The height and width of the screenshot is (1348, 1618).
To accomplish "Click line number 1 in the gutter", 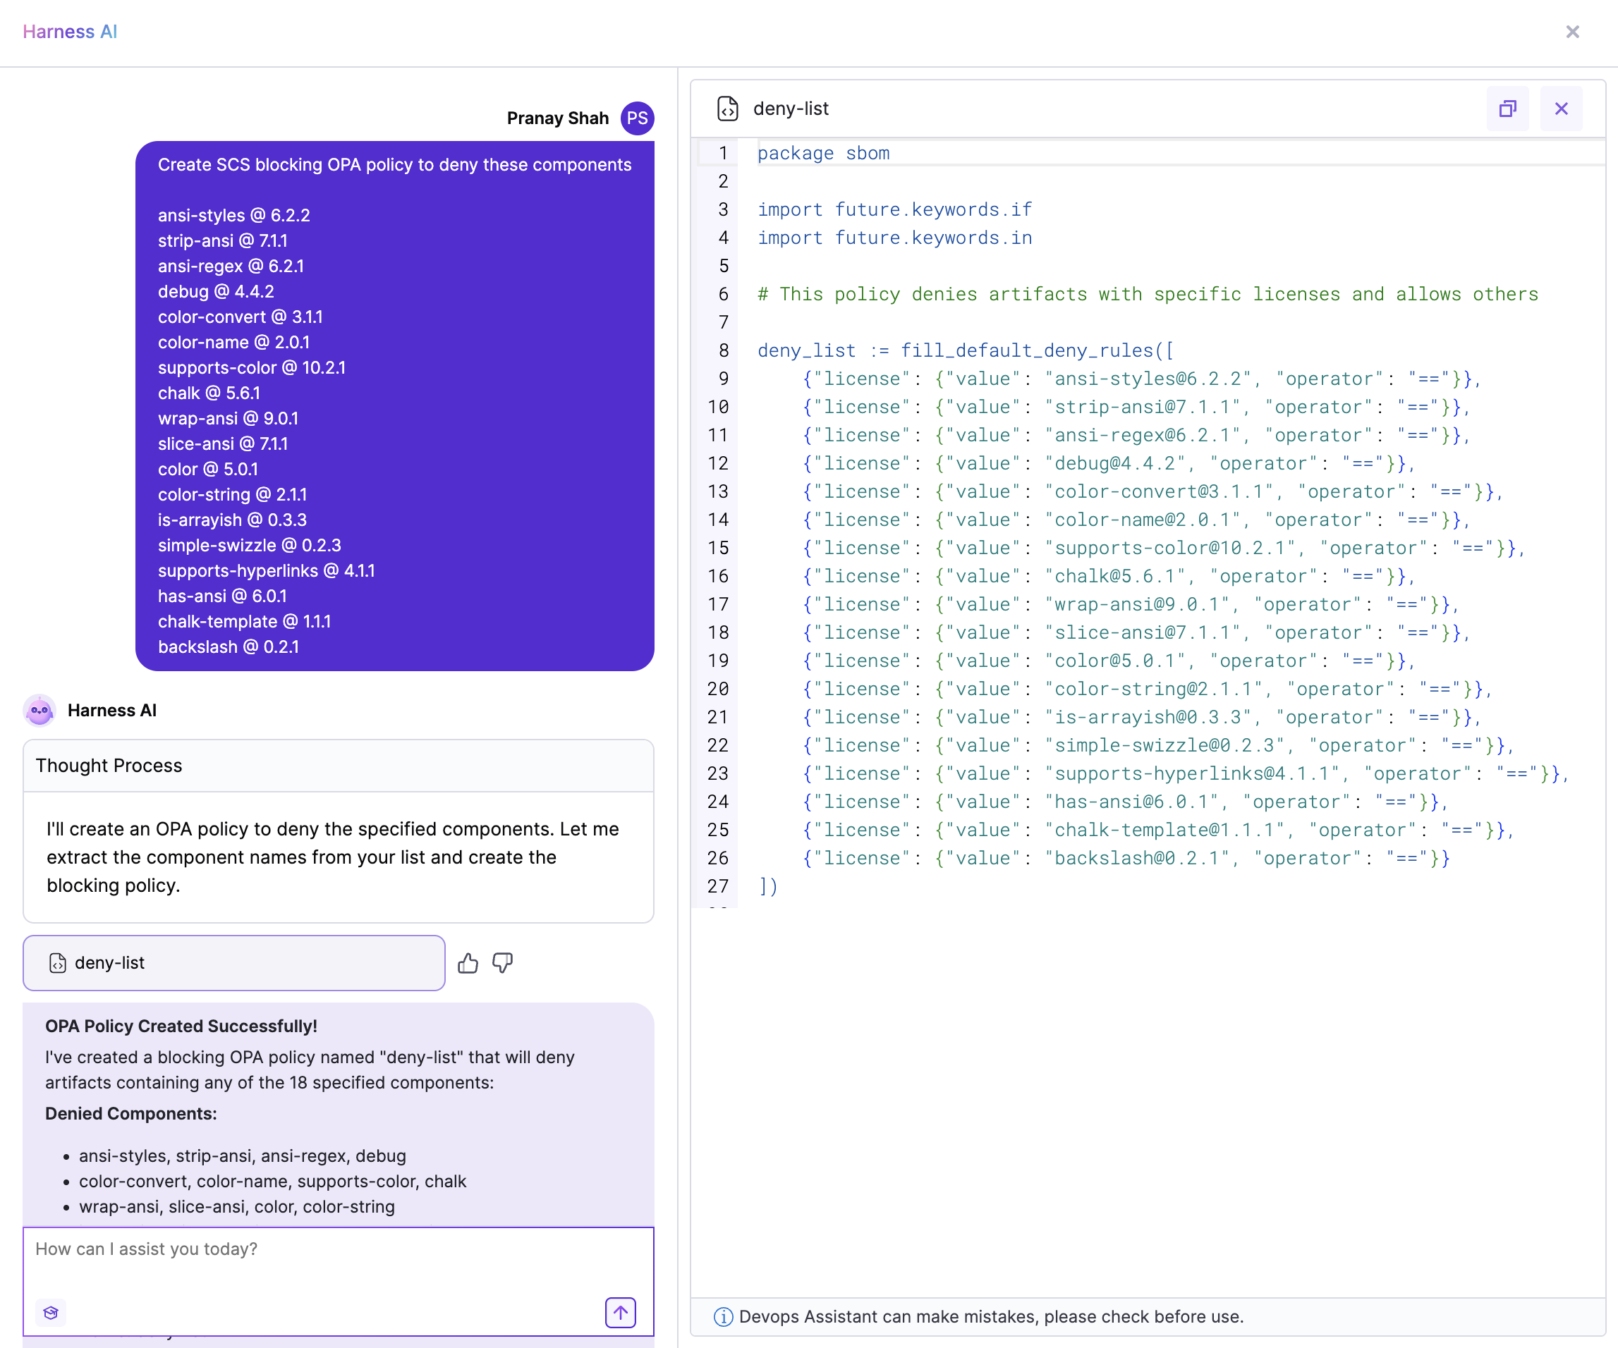I will click(x=723, y=153).
